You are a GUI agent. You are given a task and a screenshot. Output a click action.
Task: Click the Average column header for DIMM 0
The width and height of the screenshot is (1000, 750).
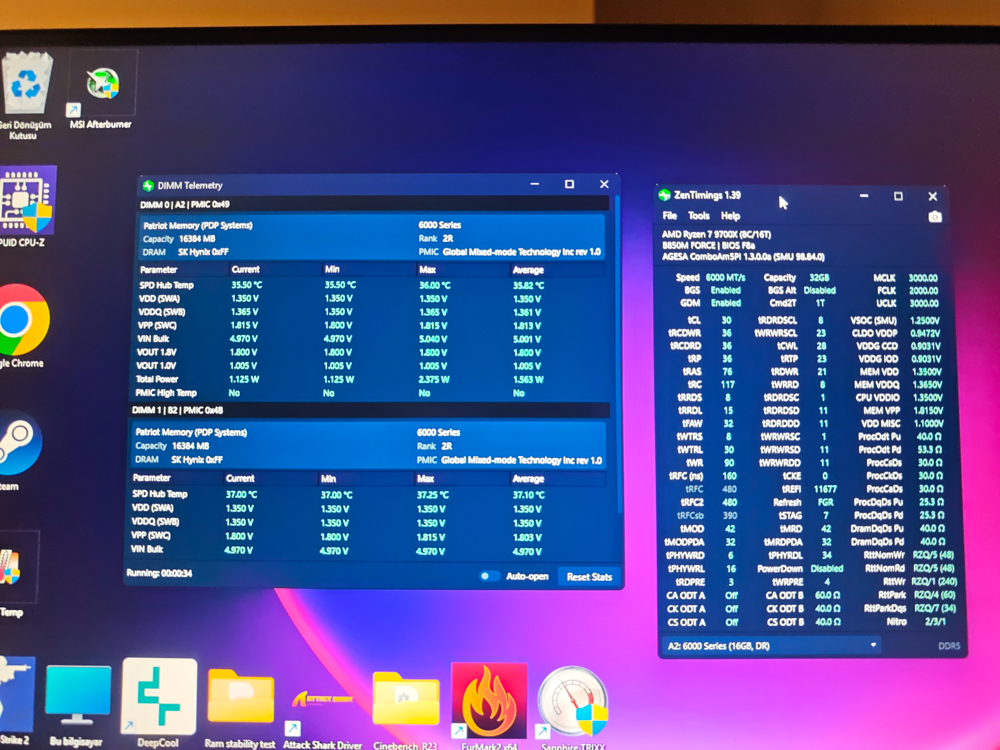point(528,270)
